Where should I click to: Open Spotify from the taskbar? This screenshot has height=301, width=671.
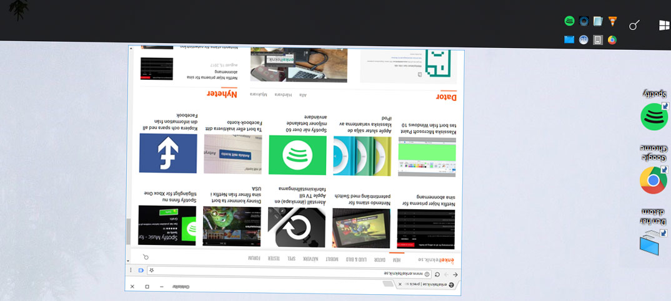(569, 21)
